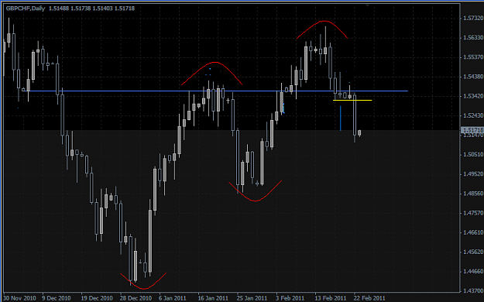The height and width of the screenshot is (302, 484).
Task: Select the red arc below the December low
Action: [x=144, y=288]
